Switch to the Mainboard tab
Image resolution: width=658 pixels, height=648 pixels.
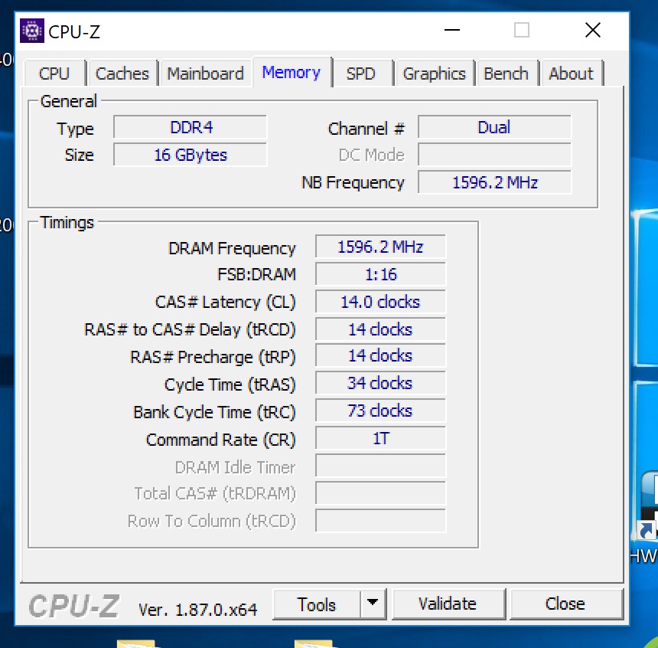coord(205,73)
